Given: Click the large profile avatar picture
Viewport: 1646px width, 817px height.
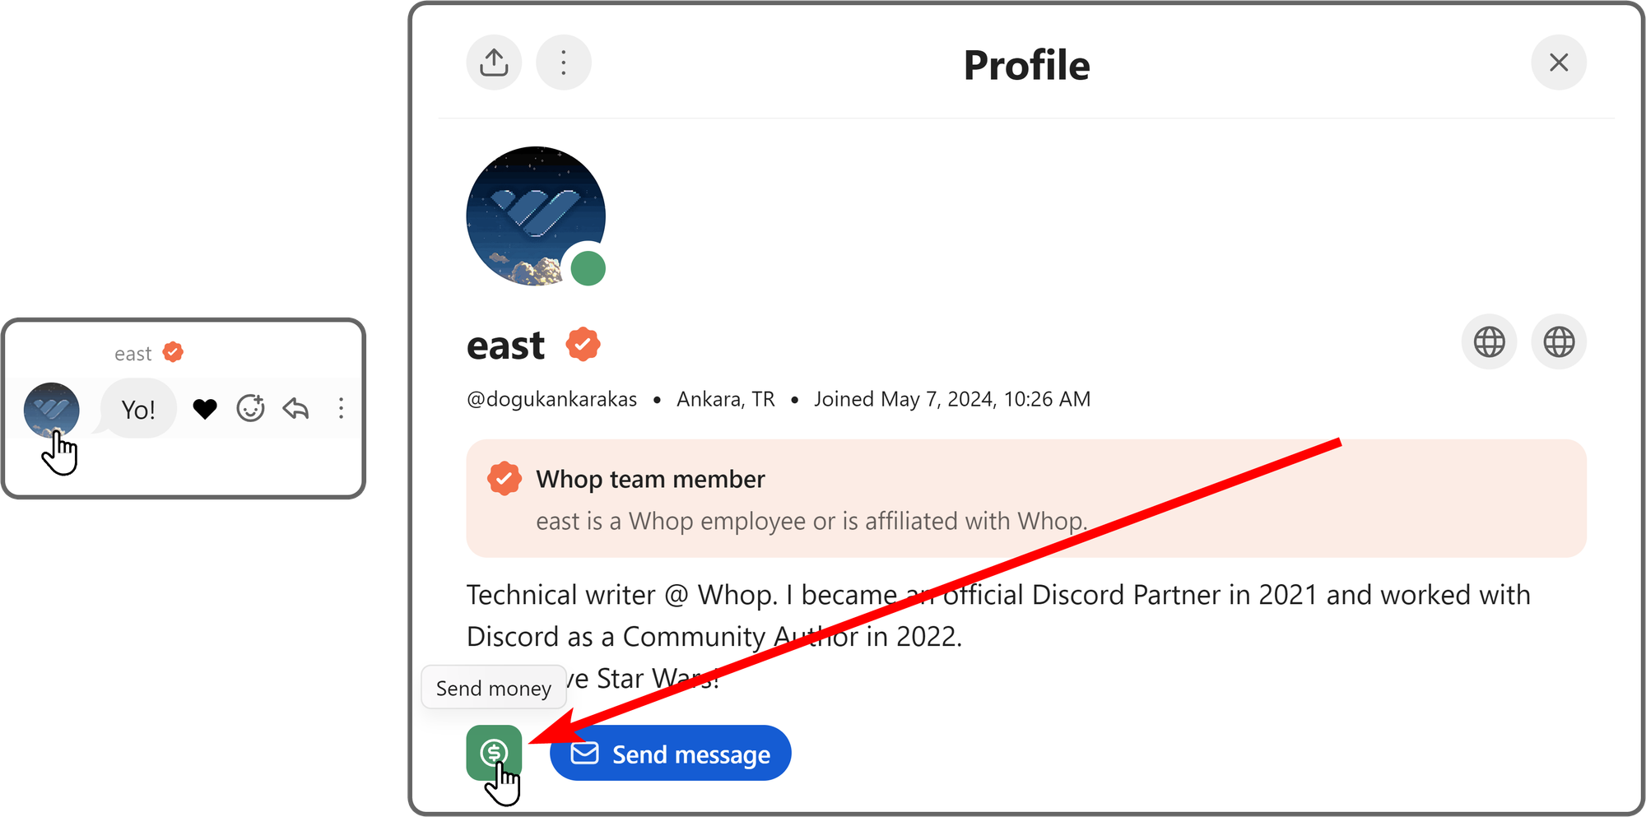Looking at the screenshot, I should pyautogui.click(x=536, y=216).
